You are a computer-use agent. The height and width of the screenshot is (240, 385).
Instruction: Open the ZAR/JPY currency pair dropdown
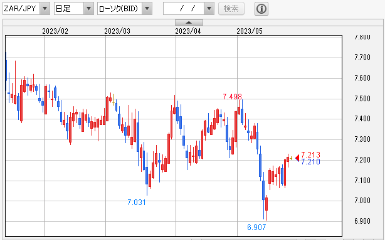click(x=26, y=9)
